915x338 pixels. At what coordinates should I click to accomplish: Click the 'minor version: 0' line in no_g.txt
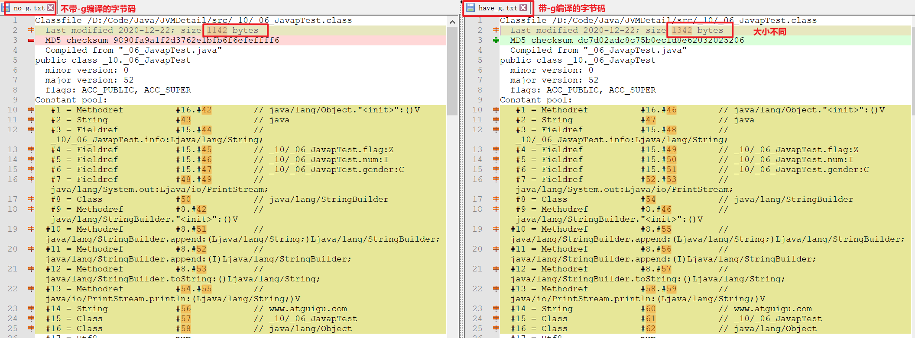(87, 70)
